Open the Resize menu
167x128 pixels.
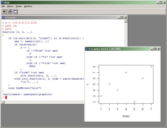[x=19, y=6]
